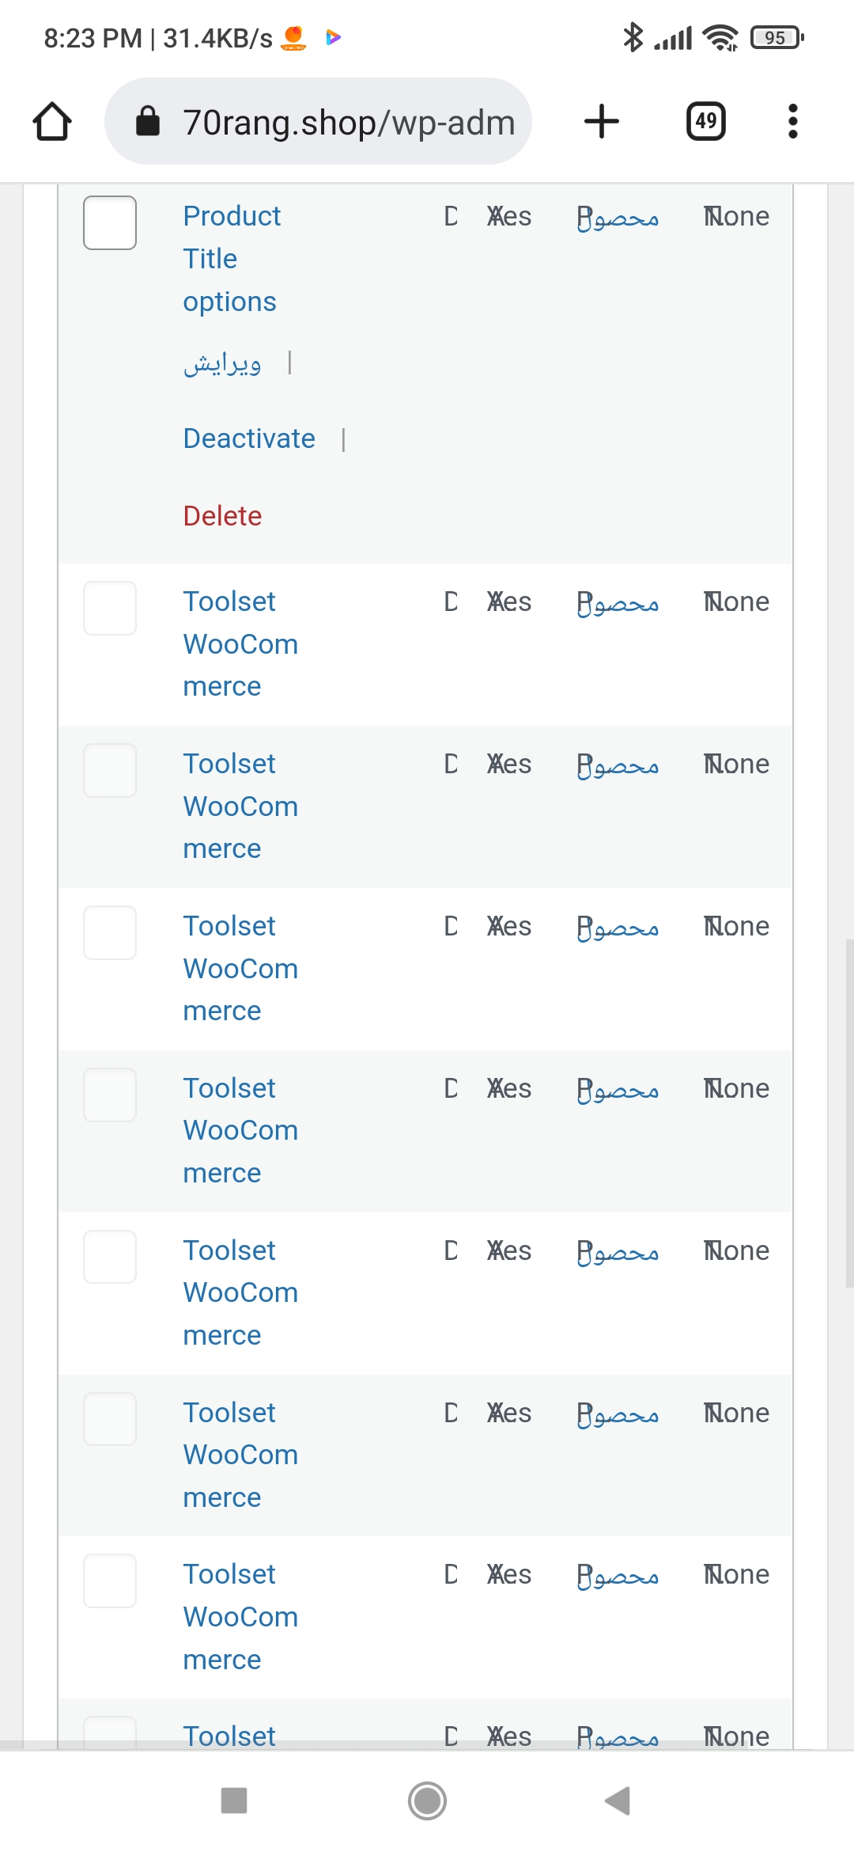Click the red Delete link
The image size is (854, 1852).
(222, 516)
